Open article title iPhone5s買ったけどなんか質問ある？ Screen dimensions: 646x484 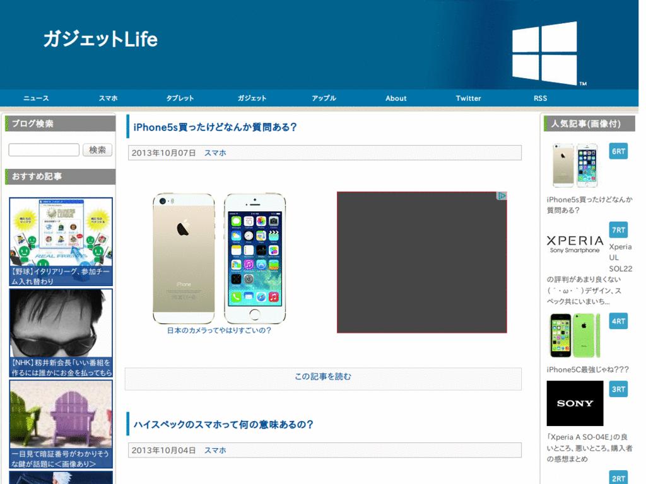point(215,127)
